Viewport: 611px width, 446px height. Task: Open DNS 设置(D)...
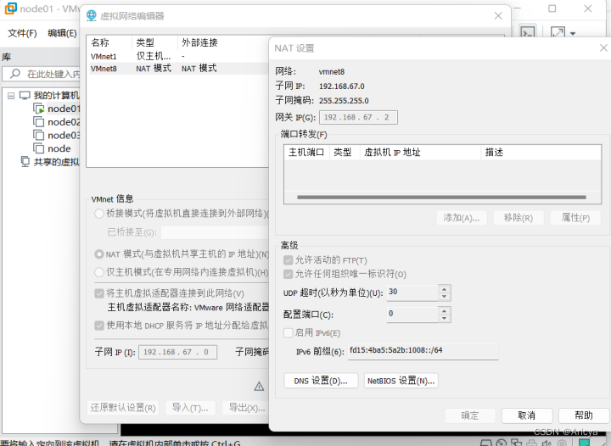(x=321, y=381)
